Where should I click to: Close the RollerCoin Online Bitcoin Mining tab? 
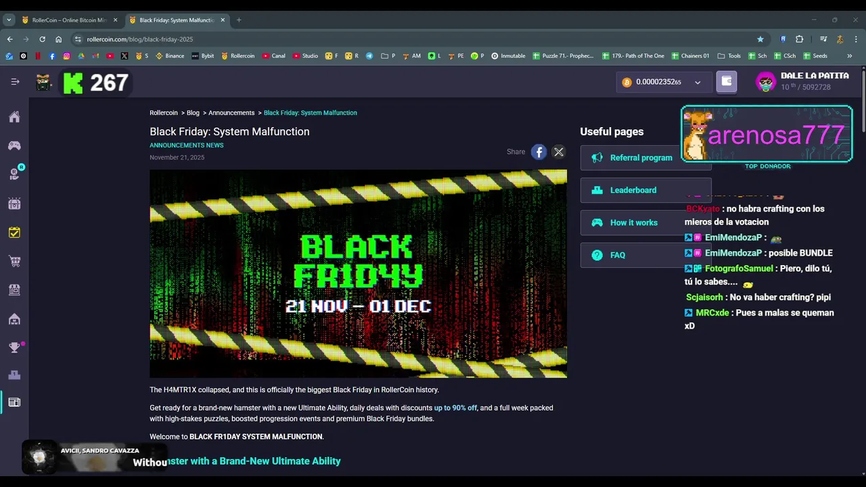(115, 20)
